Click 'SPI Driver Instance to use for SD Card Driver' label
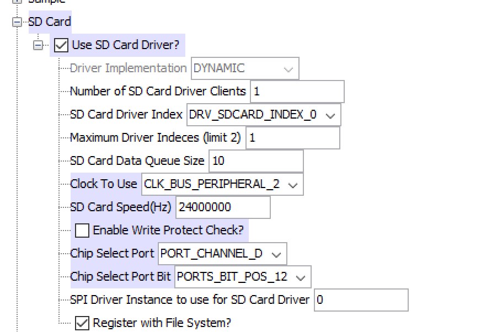The width and height of the screenshot is (481, 332). pyautogui.click(x=190, y=300)
